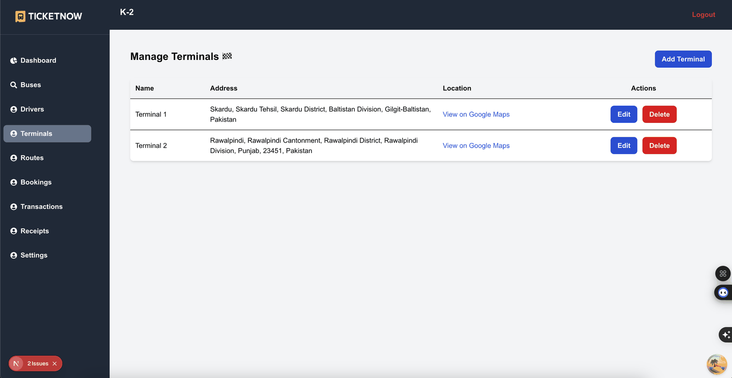Click the Drivers user icon
This screenshot has height=378, width=732.
pos(14,109)
